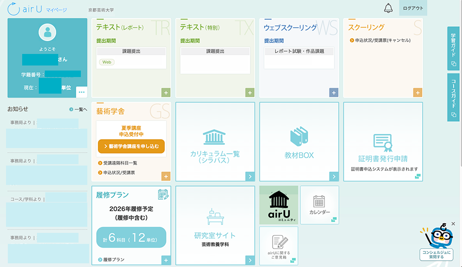Screen dimensions: 462x267
Task: Expand テキスト(レポート) card with plus button
Action: [166, 93]
